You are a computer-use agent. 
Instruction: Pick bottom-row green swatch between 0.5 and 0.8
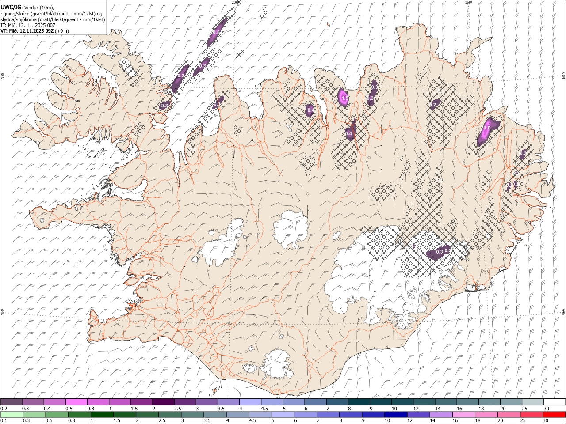(x=57, y=414)
